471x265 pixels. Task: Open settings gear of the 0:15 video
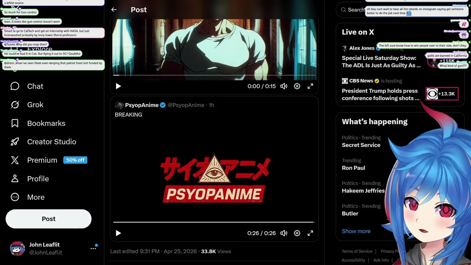click(297, 86)
